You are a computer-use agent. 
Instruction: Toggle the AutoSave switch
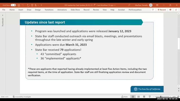point(13,5)
